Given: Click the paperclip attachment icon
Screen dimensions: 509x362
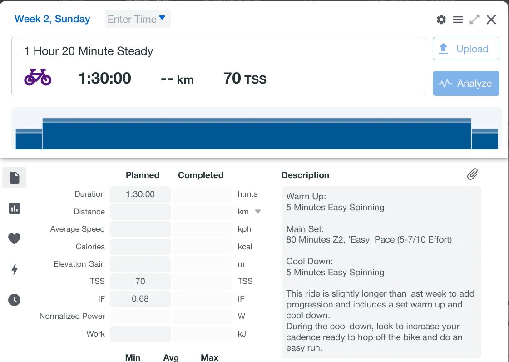Looking at the screenshot, I should click(472, 174).
